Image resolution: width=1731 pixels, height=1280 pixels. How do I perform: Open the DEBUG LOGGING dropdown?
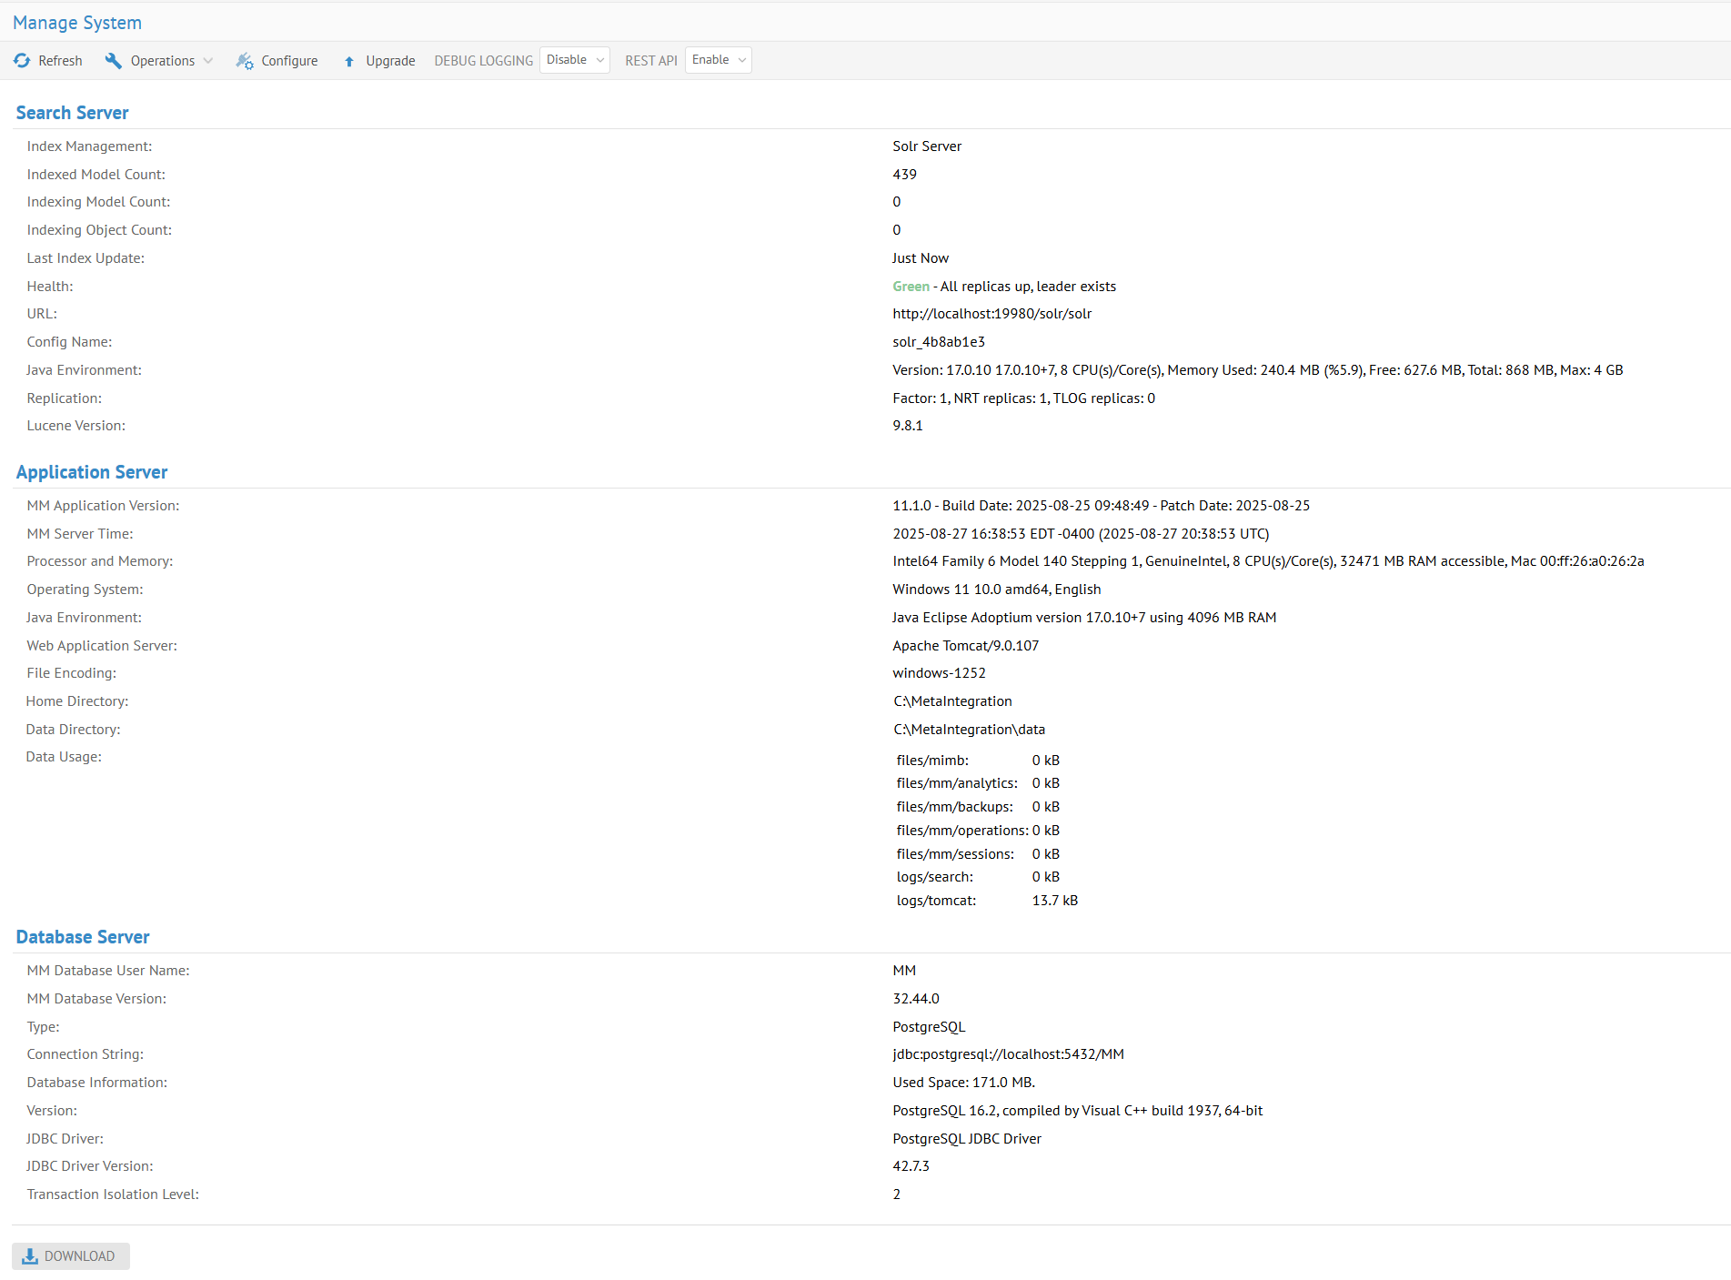pyautogui.click(x=574, y=60)
